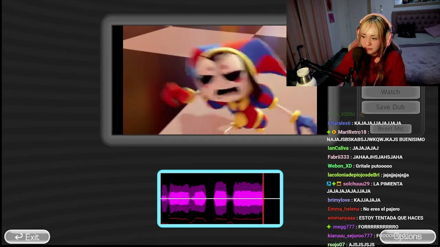
Task: Click the yellow badge beside MariRetro18
Action: point(334,132)
